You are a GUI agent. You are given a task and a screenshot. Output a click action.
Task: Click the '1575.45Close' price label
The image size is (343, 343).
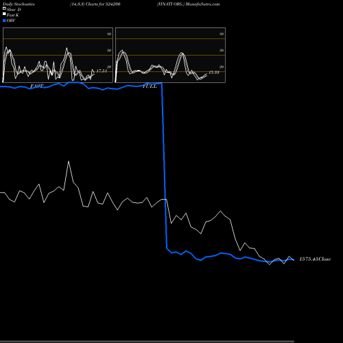315,259
